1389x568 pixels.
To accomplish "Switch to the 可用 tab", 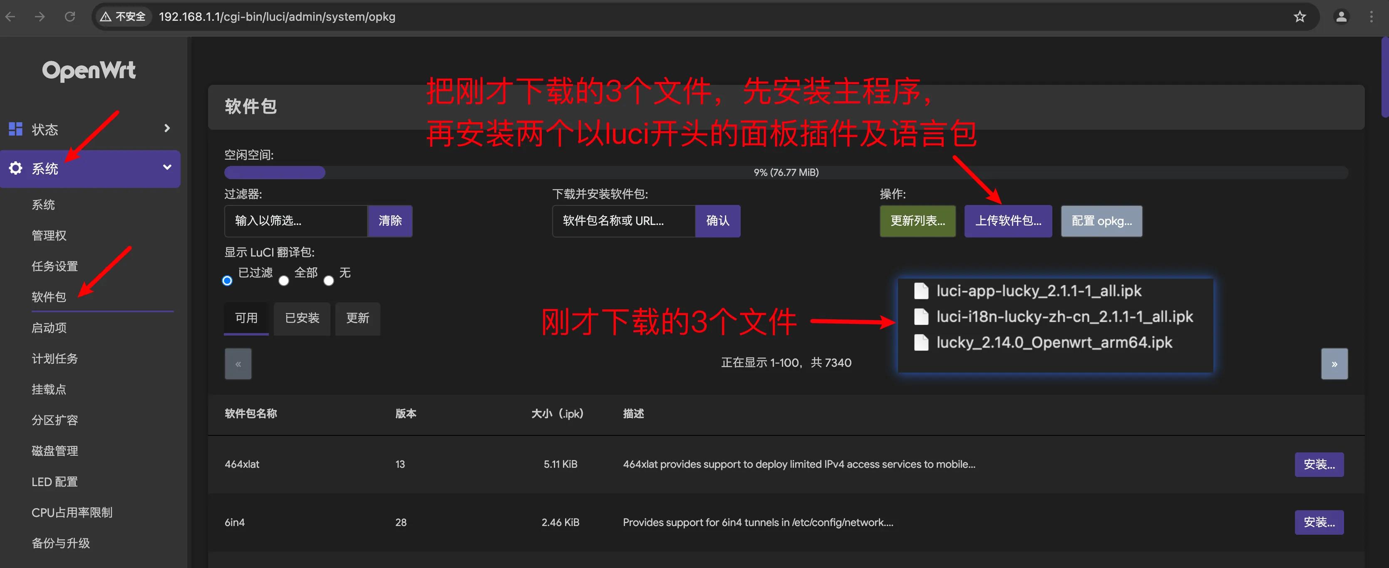I will 246,319.
